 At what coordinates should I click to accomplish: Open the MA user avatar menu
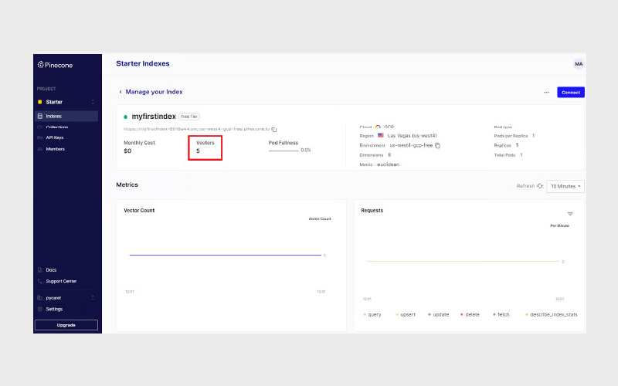point(579,64)
